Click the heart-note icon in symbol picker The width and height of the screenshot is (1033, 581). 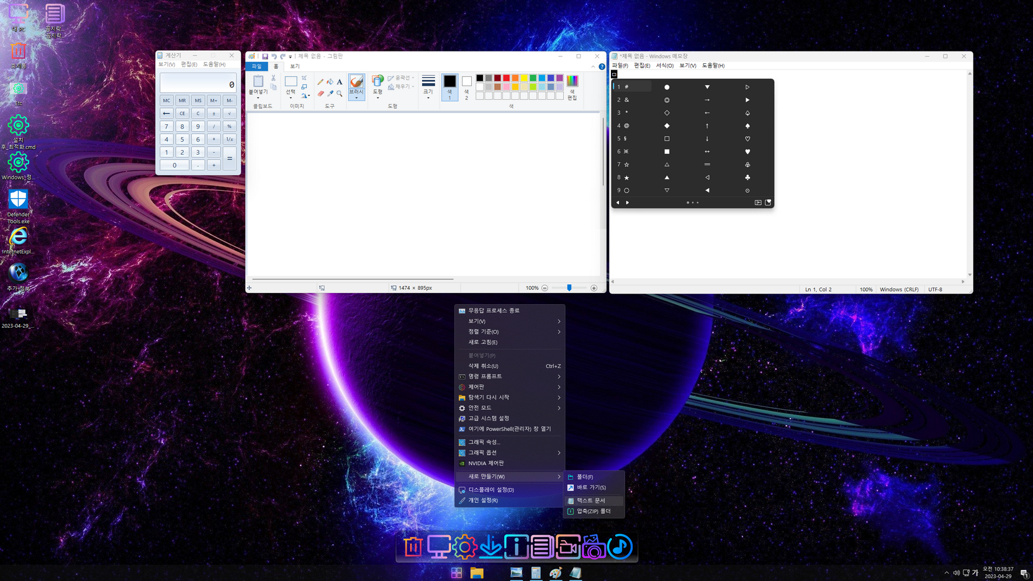tap(768, 202)
